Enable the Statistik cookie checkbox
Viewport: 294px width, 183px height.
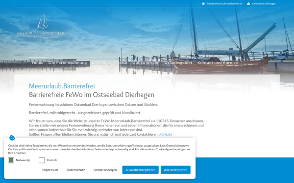click(42, 160)
